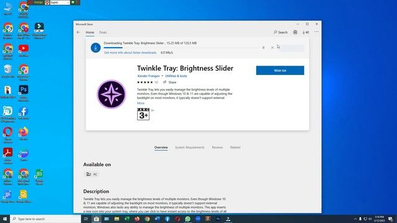
Task: Open Utilities & tools category link
Action: [176, 76]
